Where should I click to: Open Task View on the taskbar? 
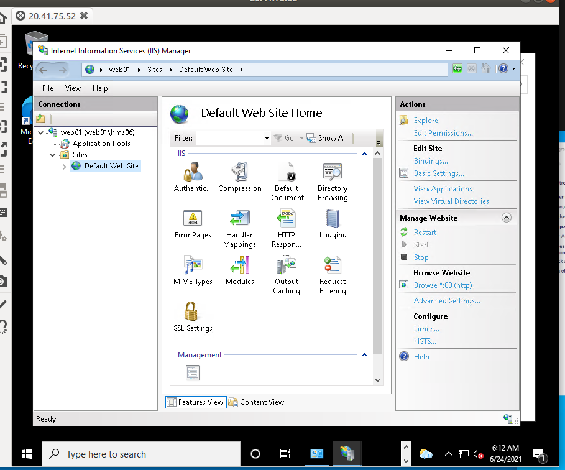tap(285, 454)
